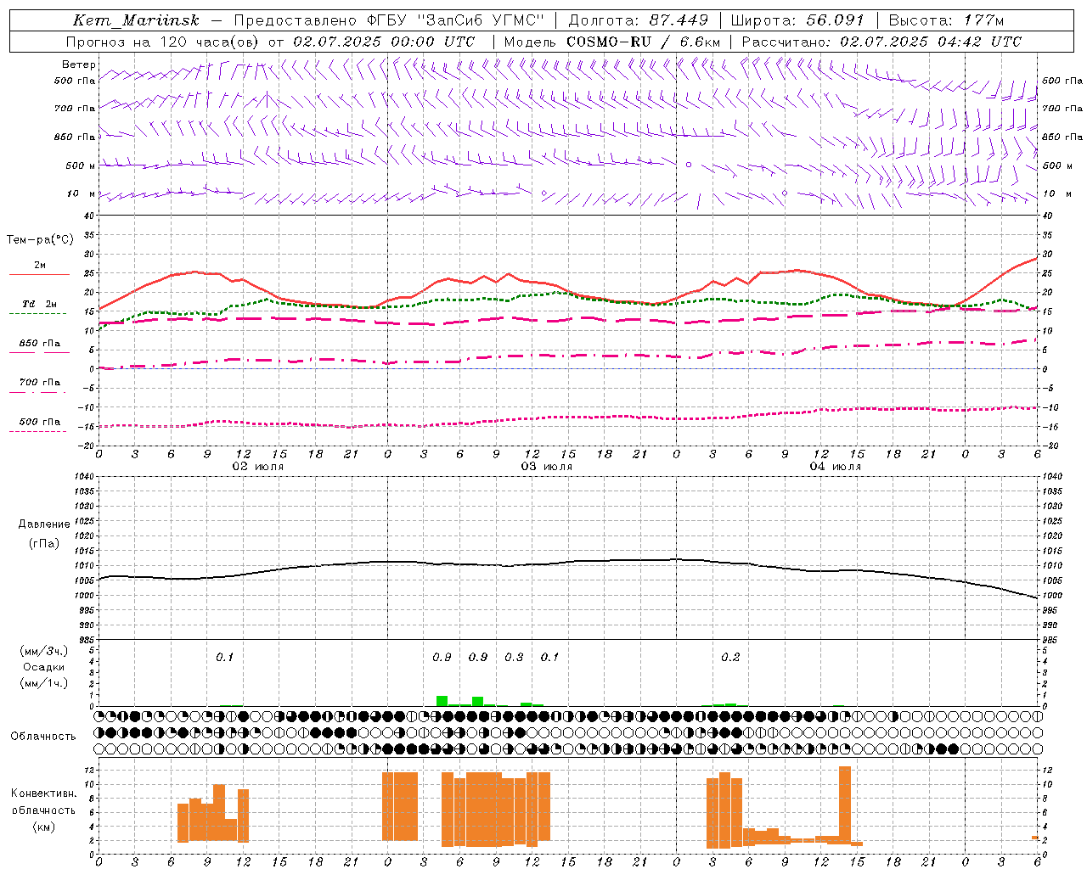Click the Тем-ра(°C) temperature panel label

point(40,240)
